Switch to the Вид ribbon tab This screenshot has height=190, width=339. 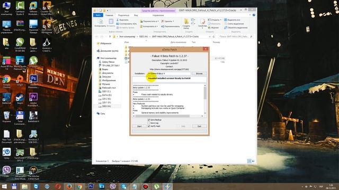click(136, 15)
